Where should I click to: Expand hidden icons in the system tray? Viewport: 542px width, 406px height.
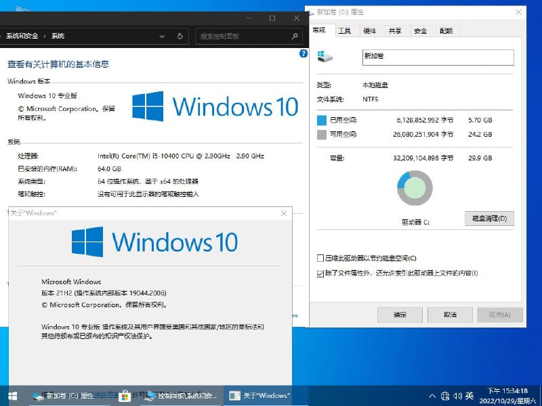pos(432,395)
